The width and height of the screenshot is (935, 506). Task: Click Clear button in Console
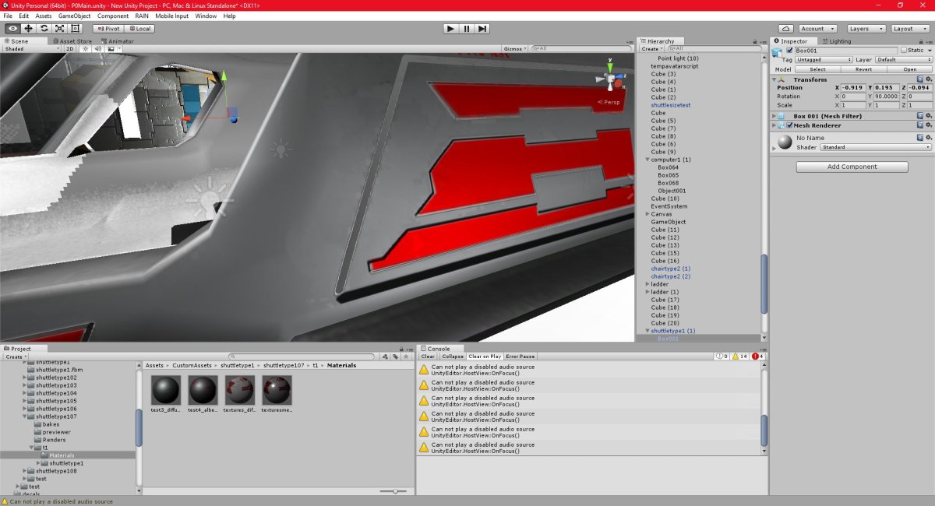coord(428,357)
